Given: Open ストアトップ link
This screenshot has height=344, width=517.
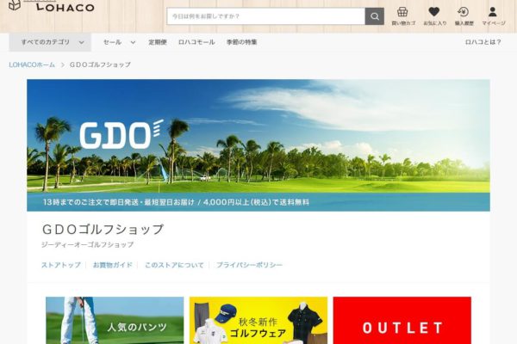Looking at the screenshot, I should coord(61,265).
